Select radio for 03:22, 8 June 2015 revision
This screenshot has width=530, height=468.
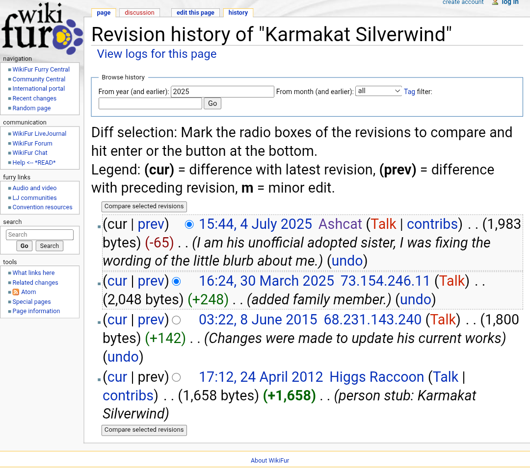(x=177, y=320)
